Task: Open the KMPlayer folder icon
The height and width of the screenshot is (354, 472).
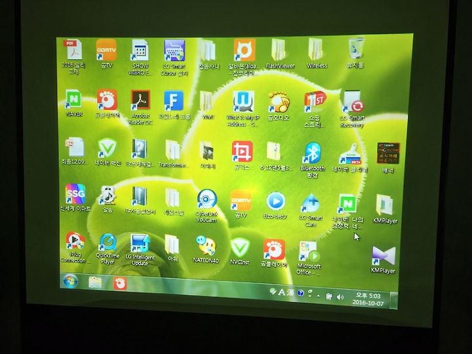Action: [x=385, y=209]
